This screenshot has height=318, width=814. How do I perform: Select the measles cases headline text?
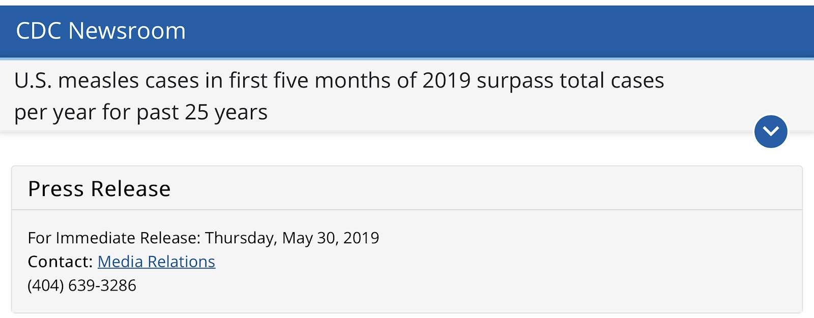pos(339,96)
